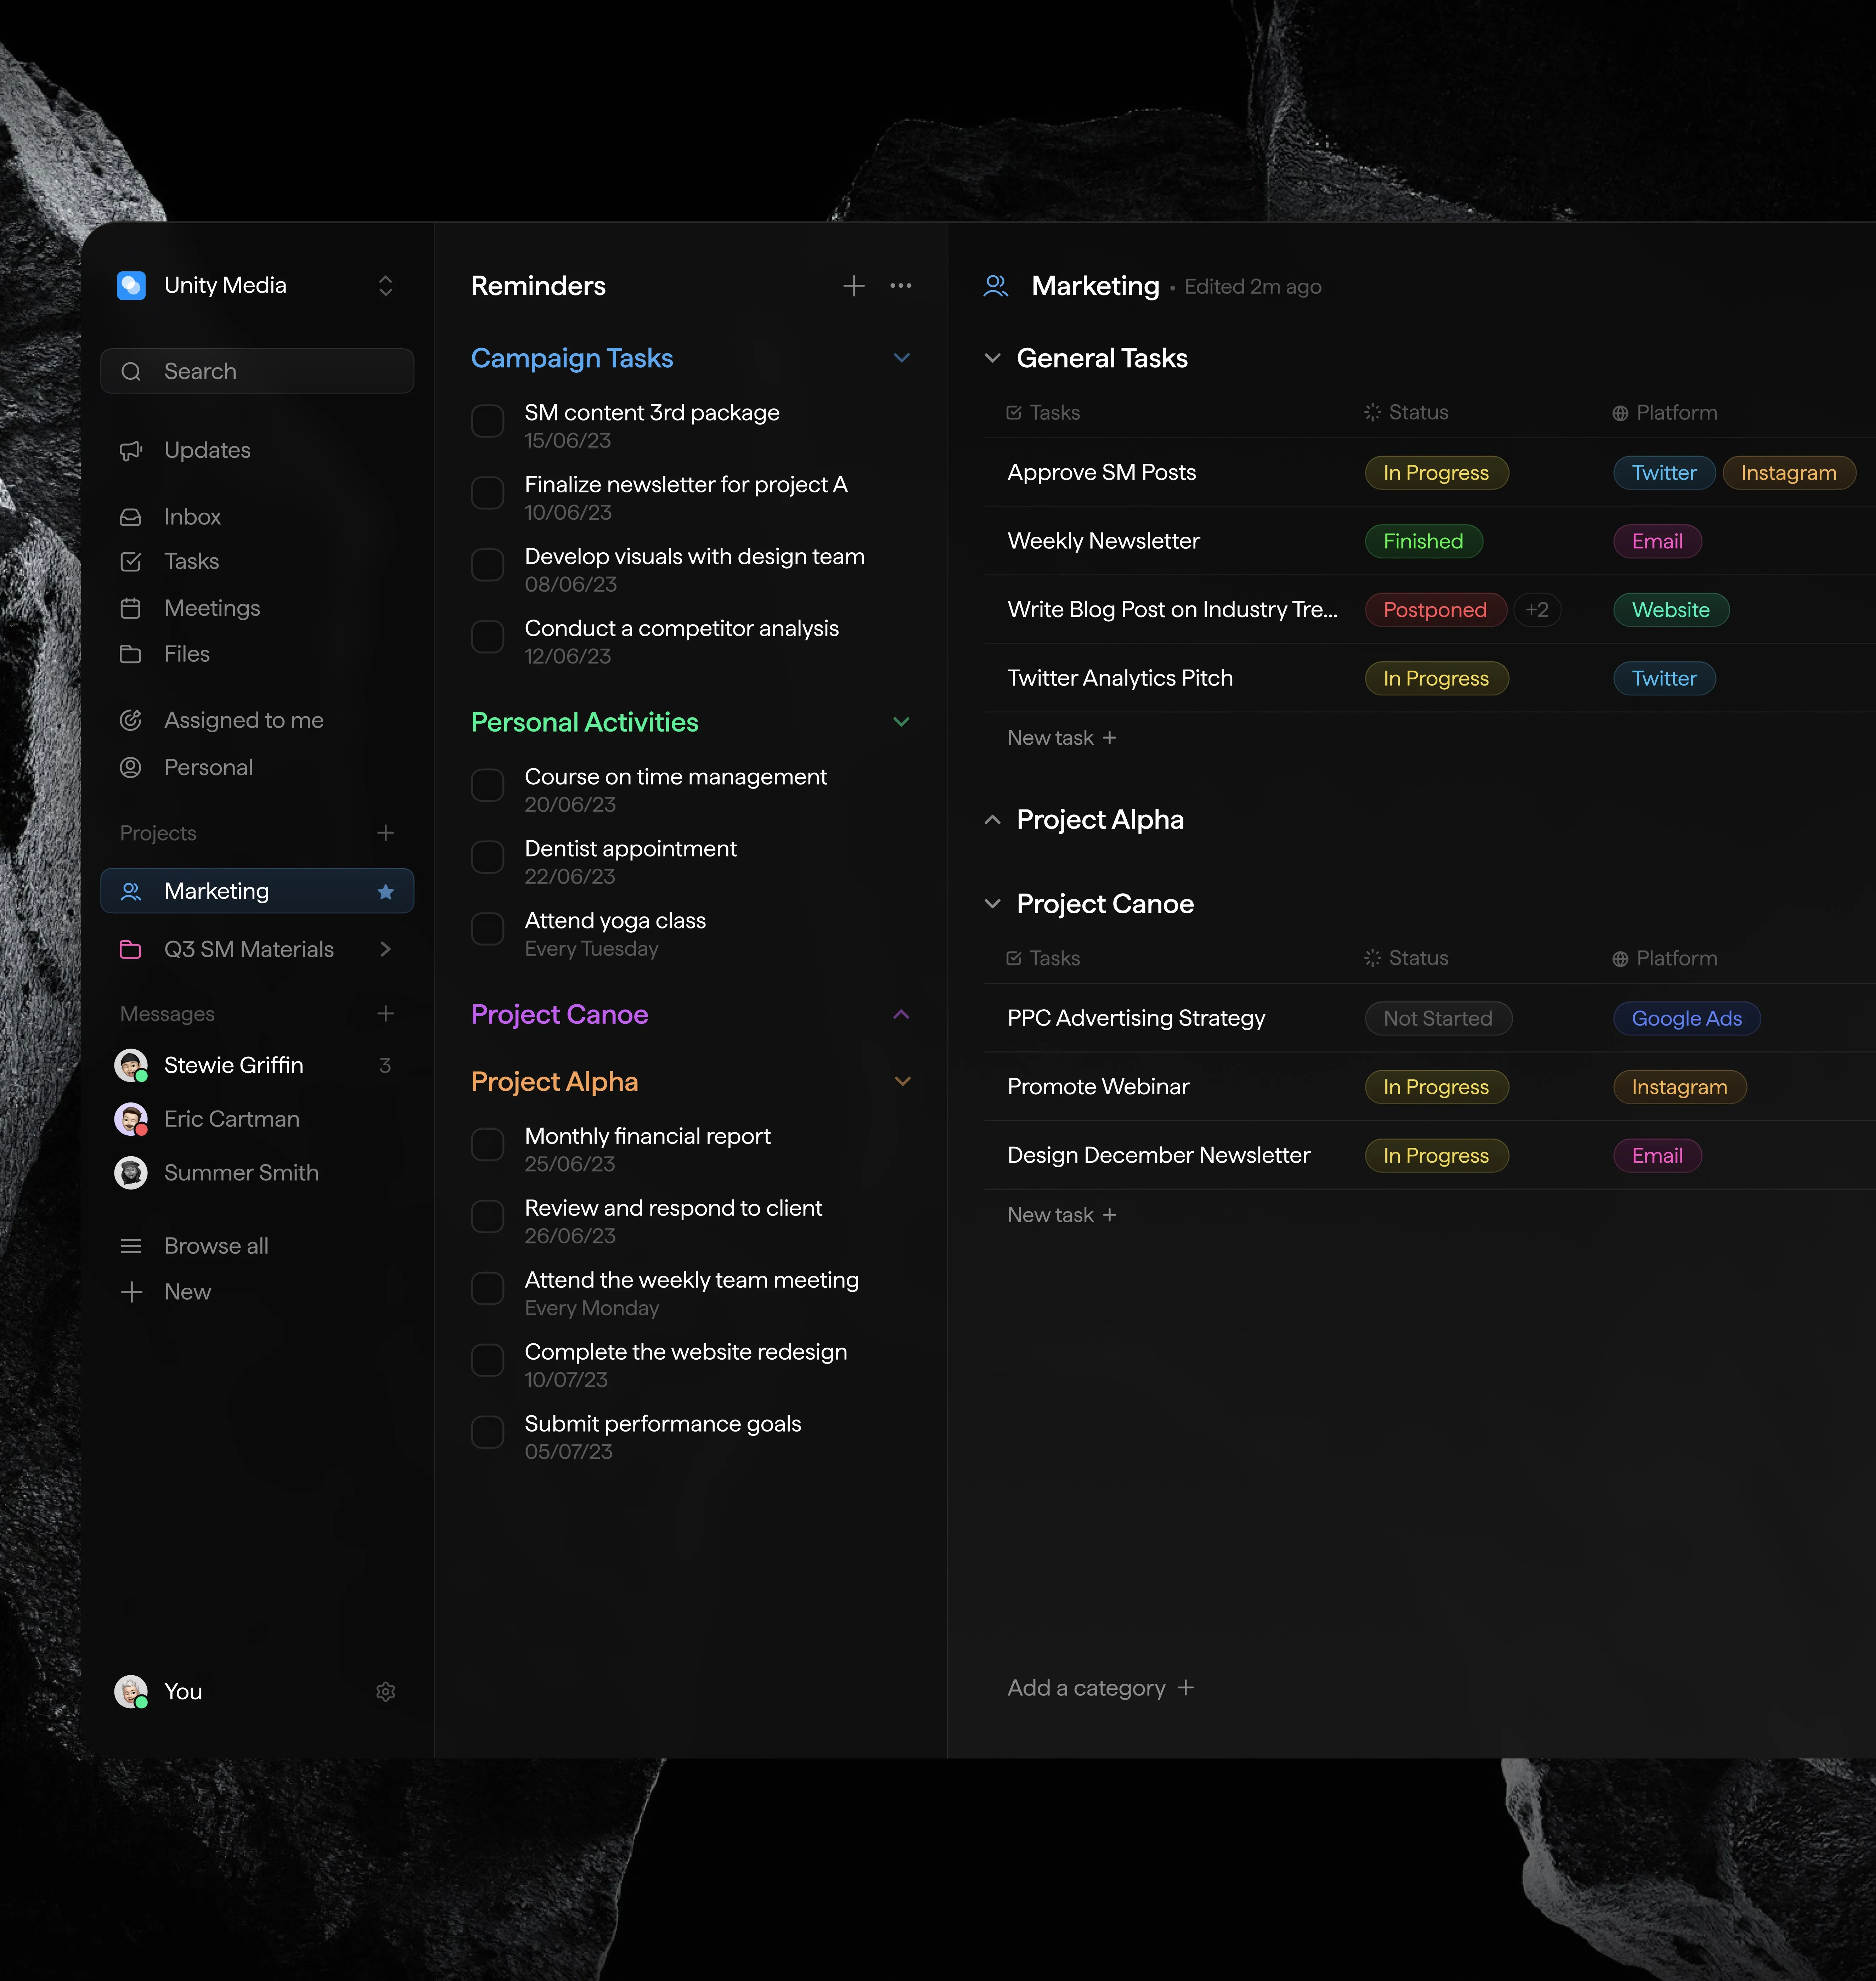Check Finalize newsletter for project A

point(487,493)
